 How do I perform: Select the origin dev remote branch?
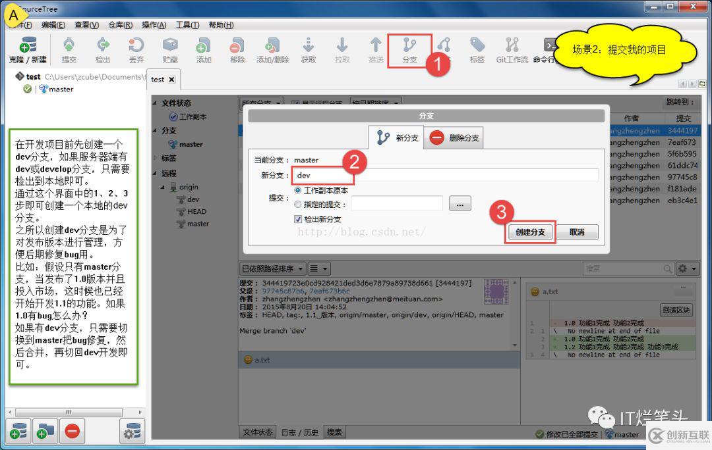187,199
